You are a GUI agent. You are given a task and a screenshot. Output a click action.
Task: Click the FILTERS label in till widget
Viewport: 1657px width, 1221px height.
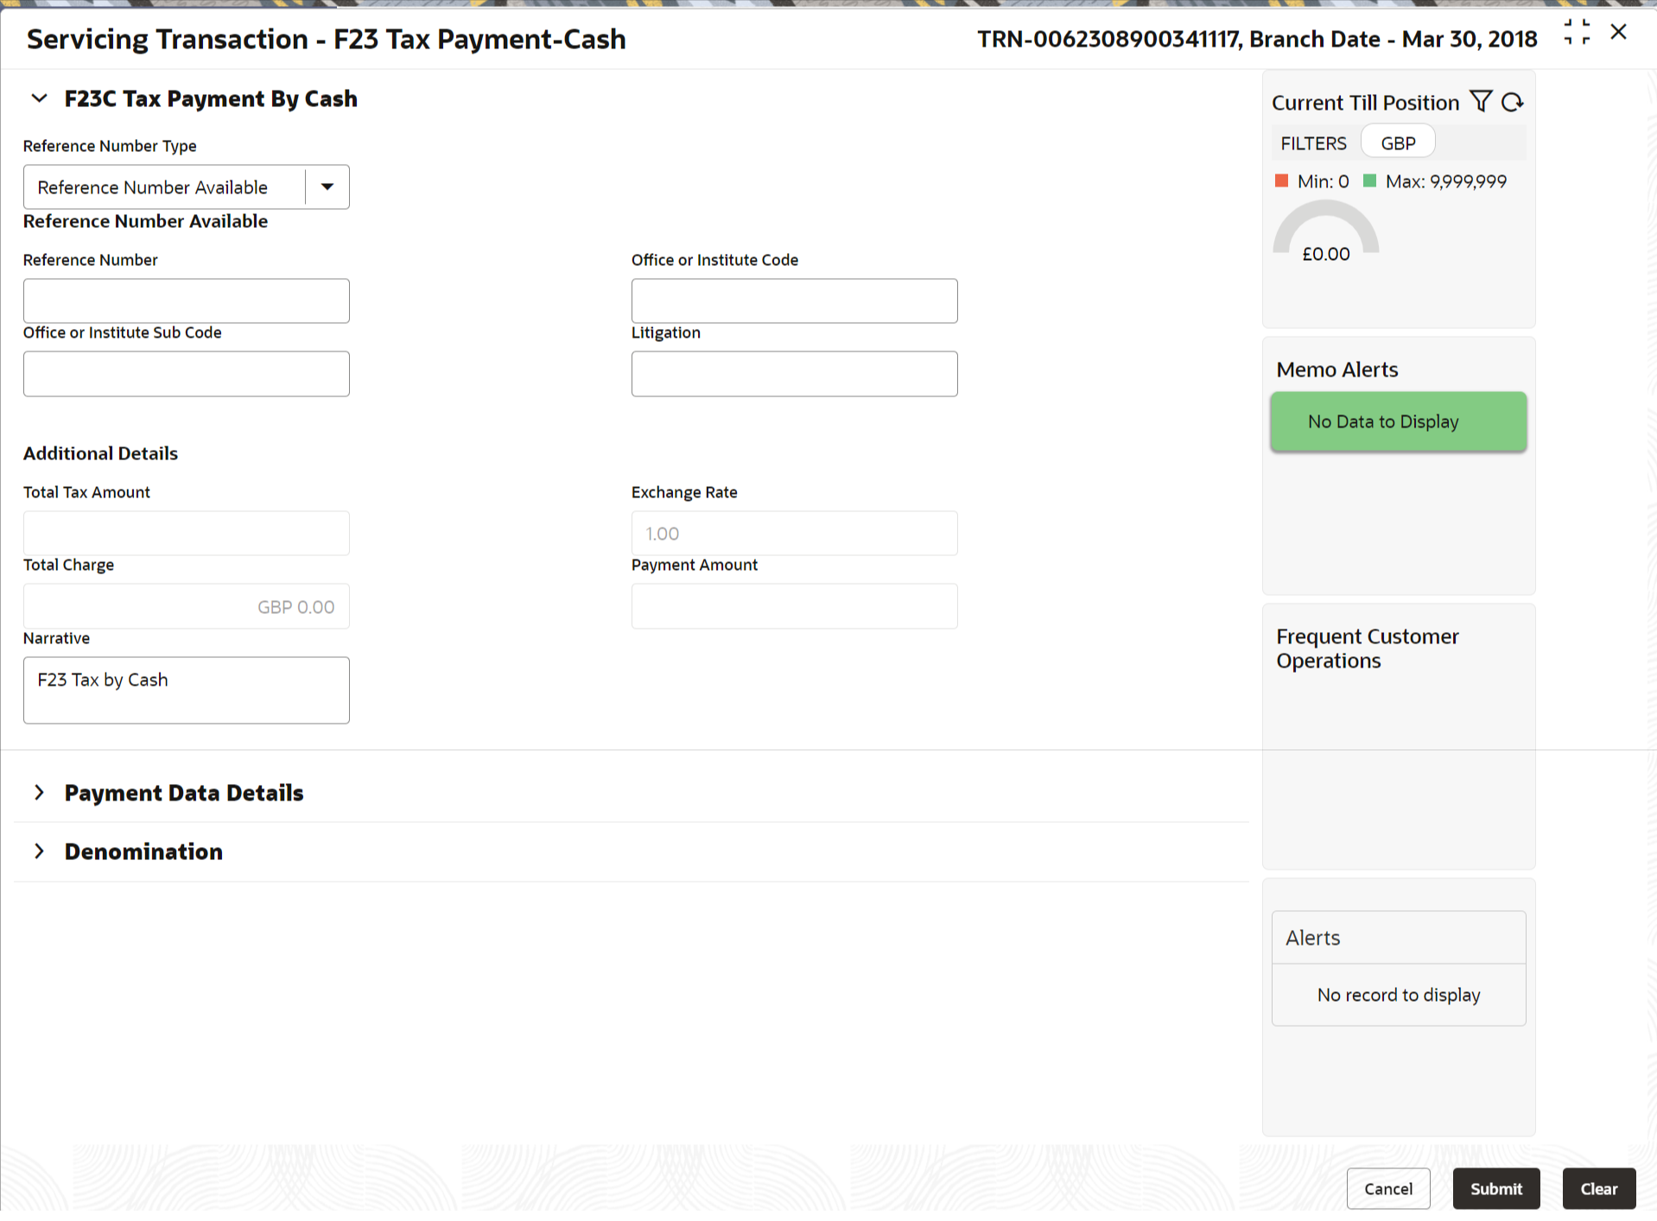click(1313, 143)
